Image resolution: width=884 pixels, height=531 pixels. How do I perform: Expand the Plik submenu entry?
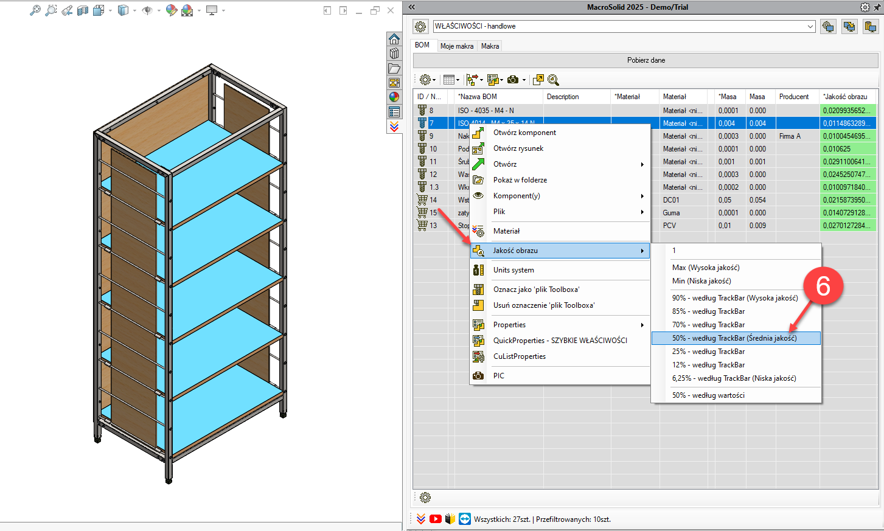[x=560, y=212]
